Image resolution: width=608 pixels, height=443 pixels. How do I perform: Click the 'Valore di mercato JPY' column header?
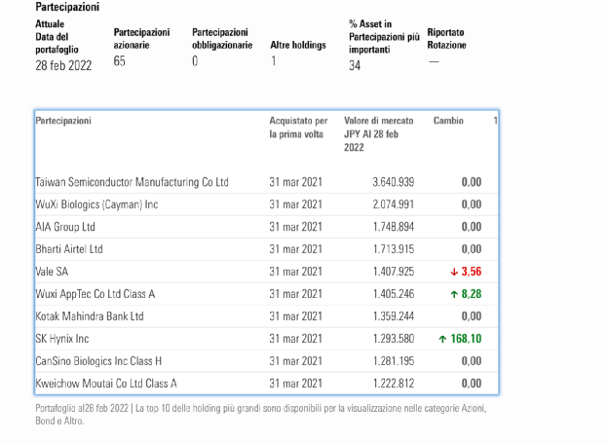click(378, 134)
